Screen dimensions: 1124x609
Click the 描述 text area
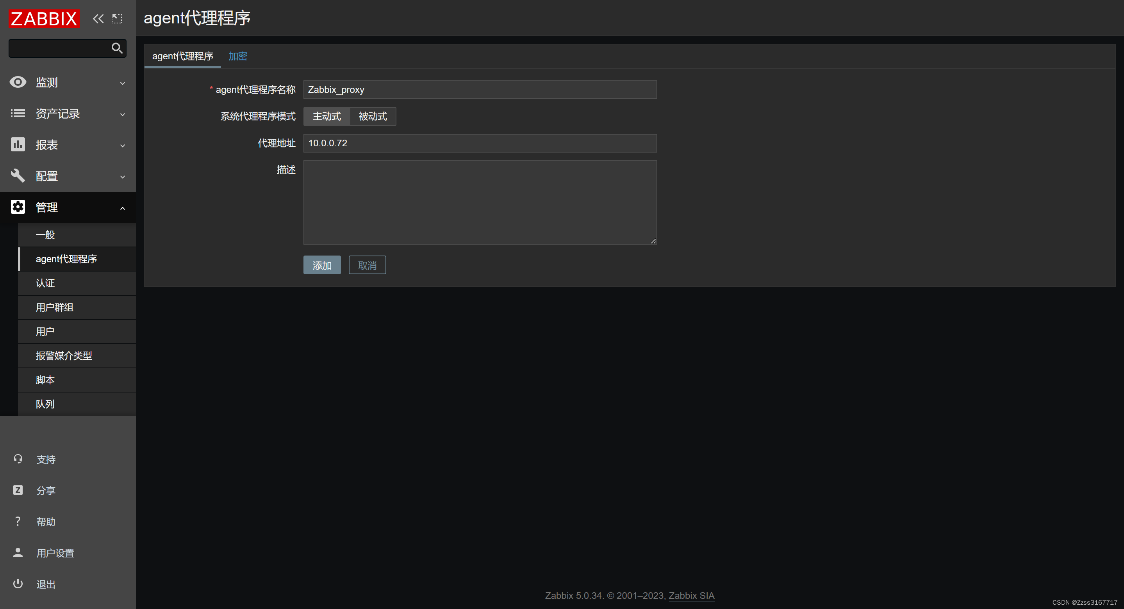click(x=480, y=202)
